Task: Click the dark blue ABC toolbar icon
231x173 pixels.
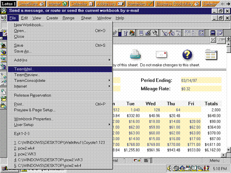Action: (213, 33)
